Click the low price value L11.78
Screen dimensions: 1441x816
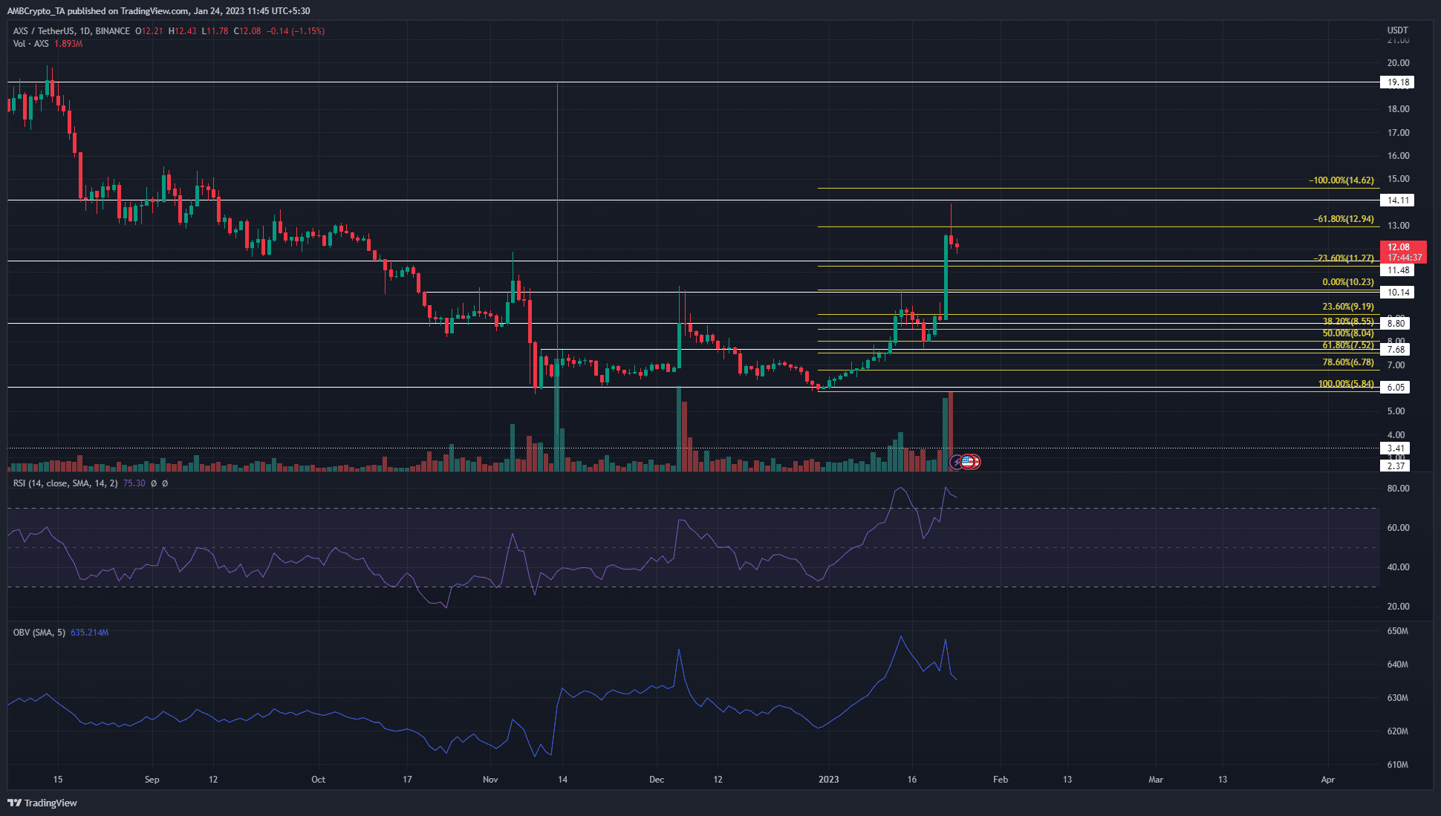point(215,31)
